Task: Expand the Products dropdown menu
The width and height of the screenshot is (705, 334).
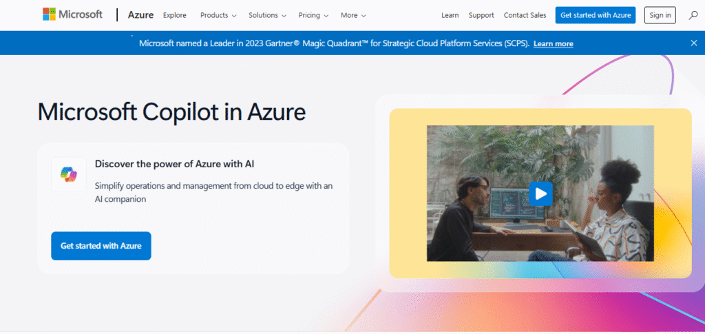Action: 218,15
